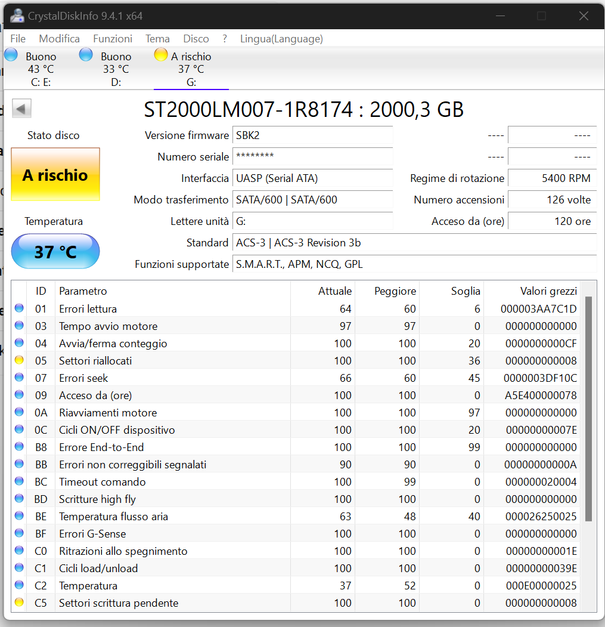Click the blue 37 °C temperature button
This screenshot has width=605, height=627.
(55, 251)
